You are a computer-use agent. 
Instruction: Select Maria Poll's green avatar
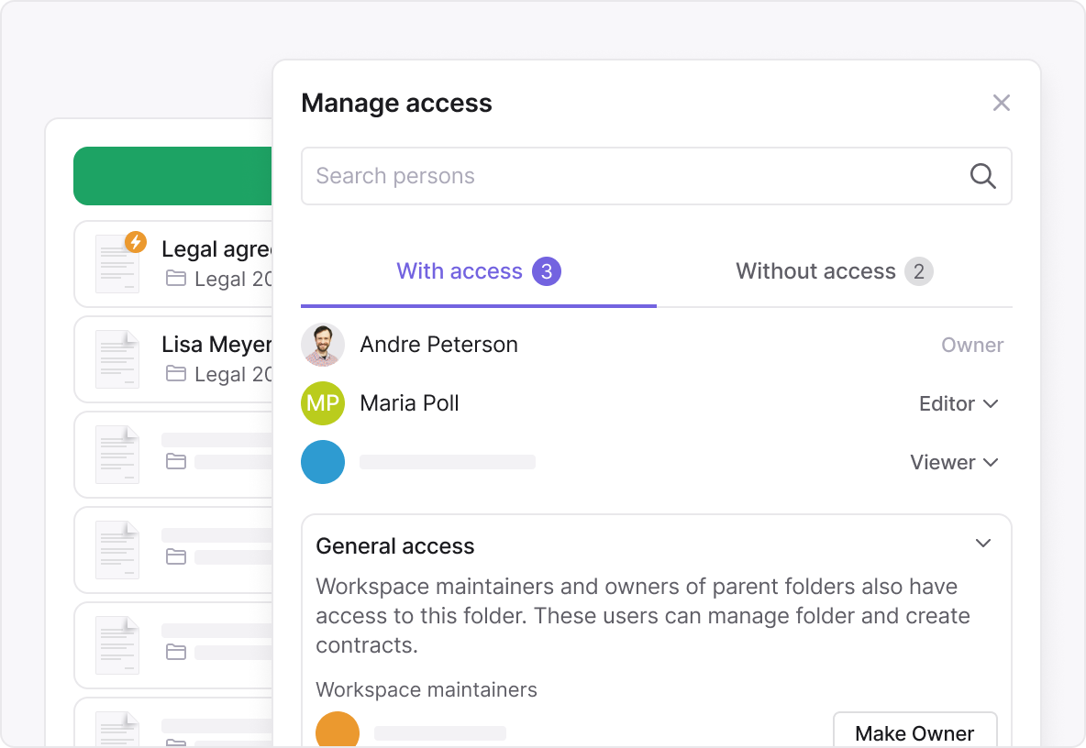point(323,403)
